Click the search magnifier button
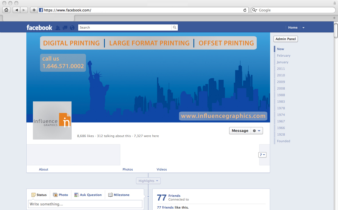 [x=175, y=27]
